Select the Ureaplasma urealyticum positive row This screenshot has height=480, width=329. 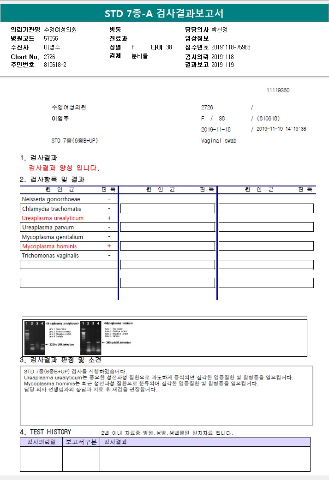click(x=69, y=218)
